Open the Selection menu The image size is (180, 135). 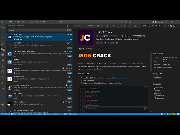(x=17, y=22)
